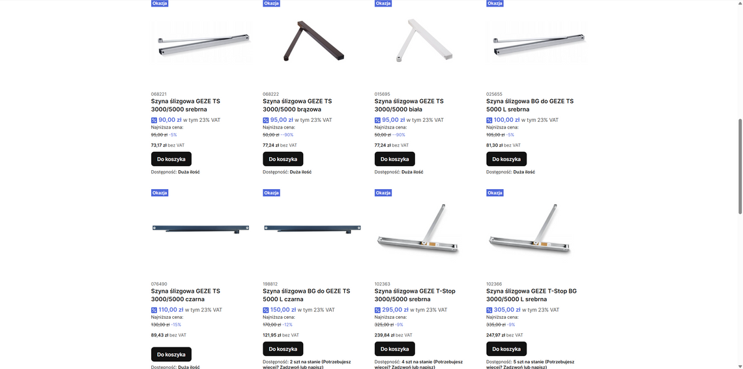Add T-Stop 3000/5000 srebrna to cart
This screenshot has height=369, width=743.
(x=395, y=349)
